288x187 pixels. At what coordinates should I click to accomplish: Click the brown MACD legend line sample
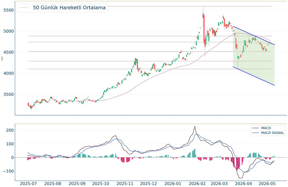tap(255, 128)
